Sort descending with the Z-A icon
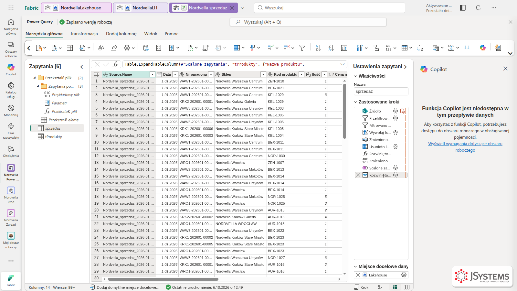The height and width of the screenshot is (291, 517). [x=331, y=48]
